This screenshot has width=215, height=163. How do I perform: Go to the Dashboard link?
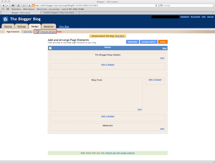pyautogui.click(x=185, y=17)
